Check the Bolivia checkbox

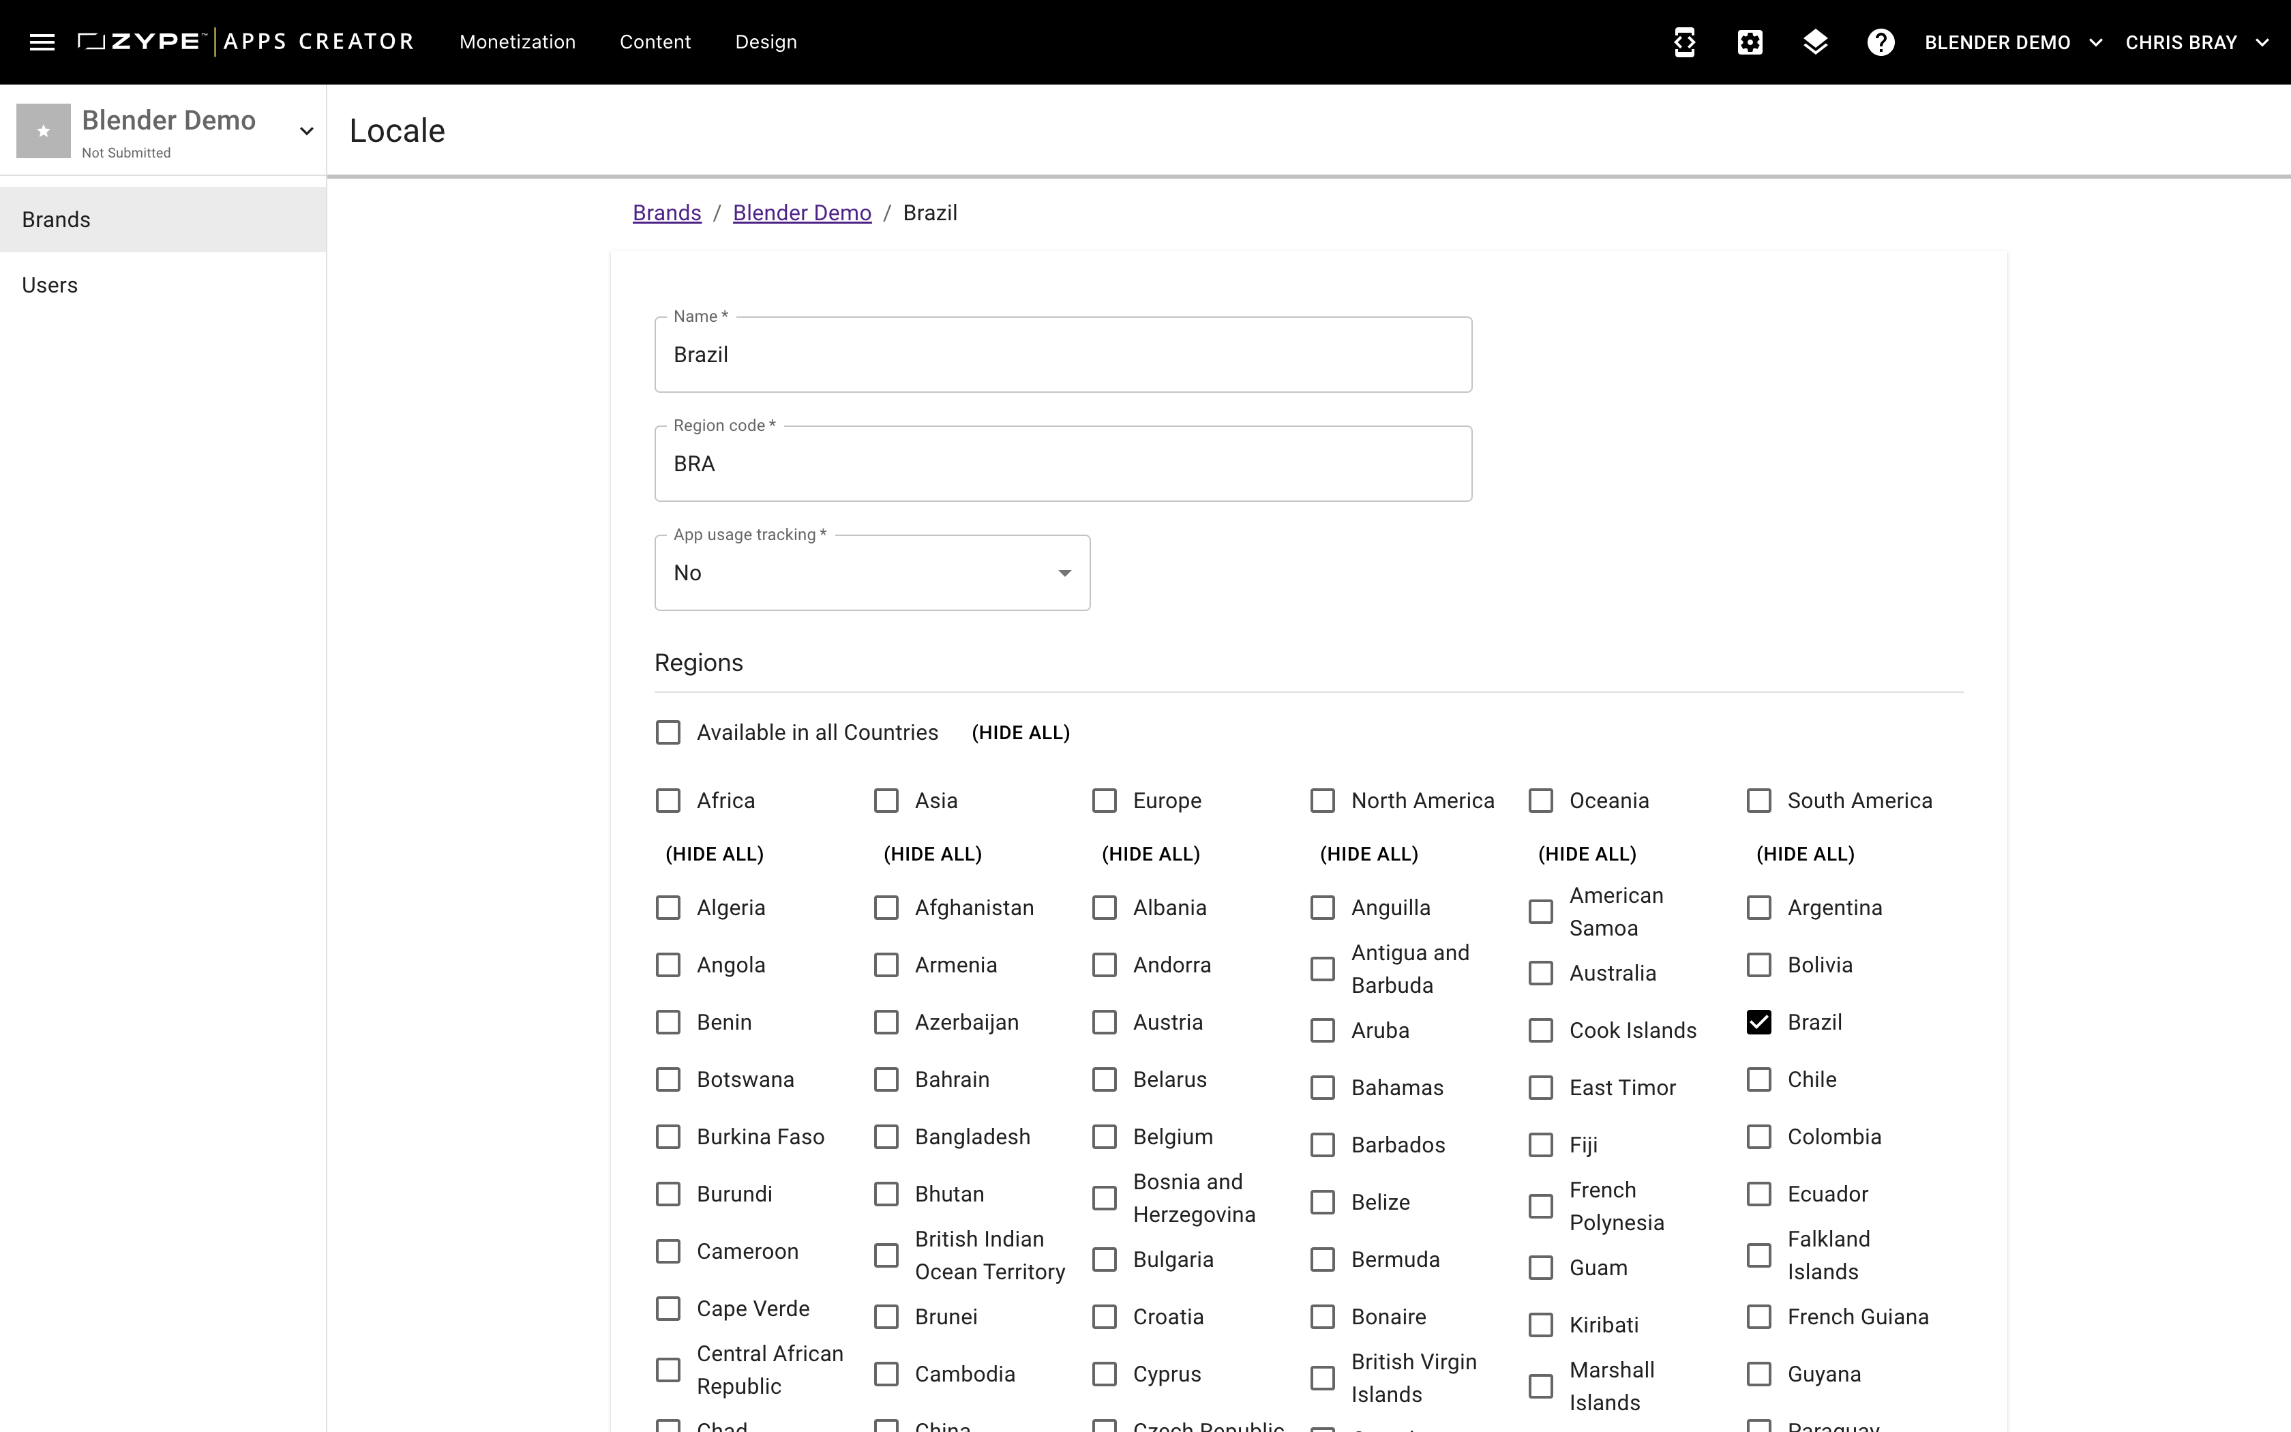tap(1759, 965)
